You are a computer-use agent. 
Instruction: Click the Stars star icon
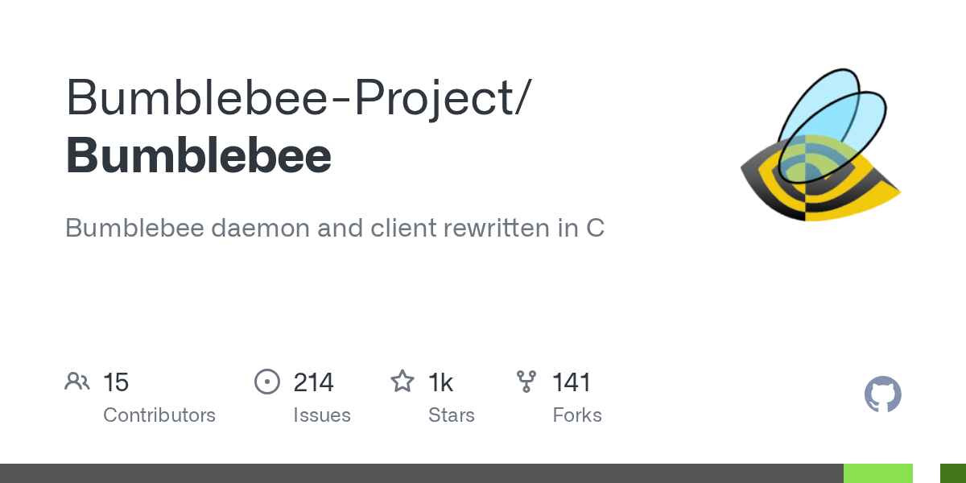[402, 382]
